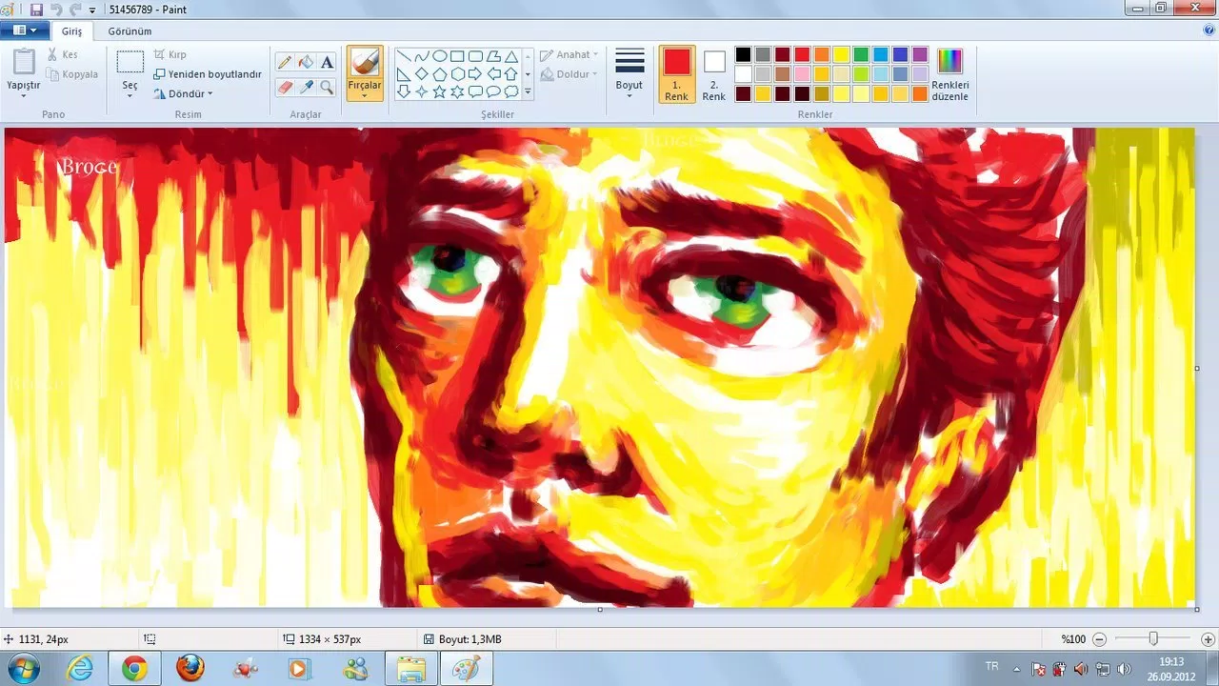Open the Paint file menu button

click(x=25, y=30)
